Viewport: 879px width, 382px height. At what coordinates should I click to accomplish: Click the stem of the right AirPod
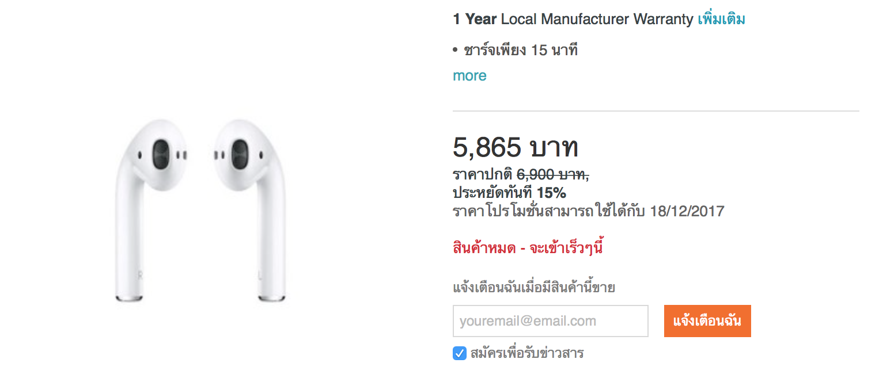271,242
